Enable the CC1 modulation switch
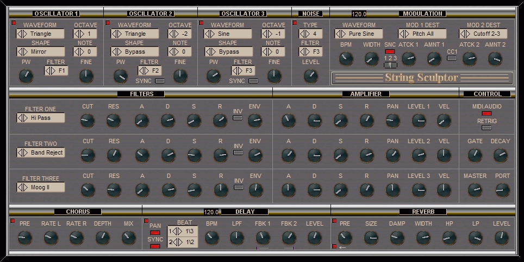This screenshot has width=524, height=262. point(452,58)
